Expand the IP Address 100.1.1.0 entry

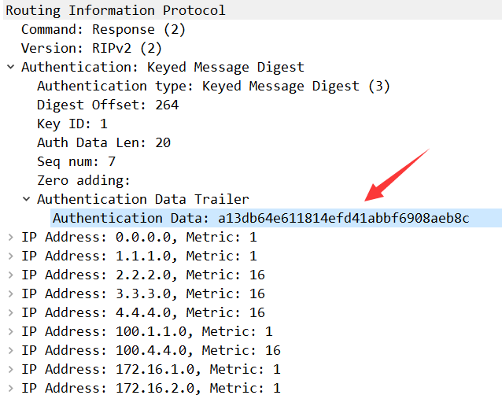tap(10, 332)
